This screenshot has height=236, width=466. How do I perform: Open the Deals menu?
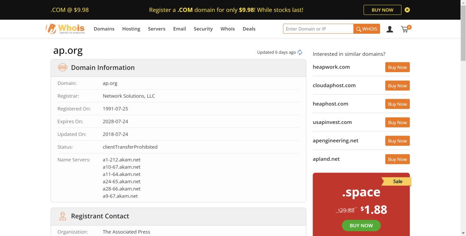click(x=249, y=29)
